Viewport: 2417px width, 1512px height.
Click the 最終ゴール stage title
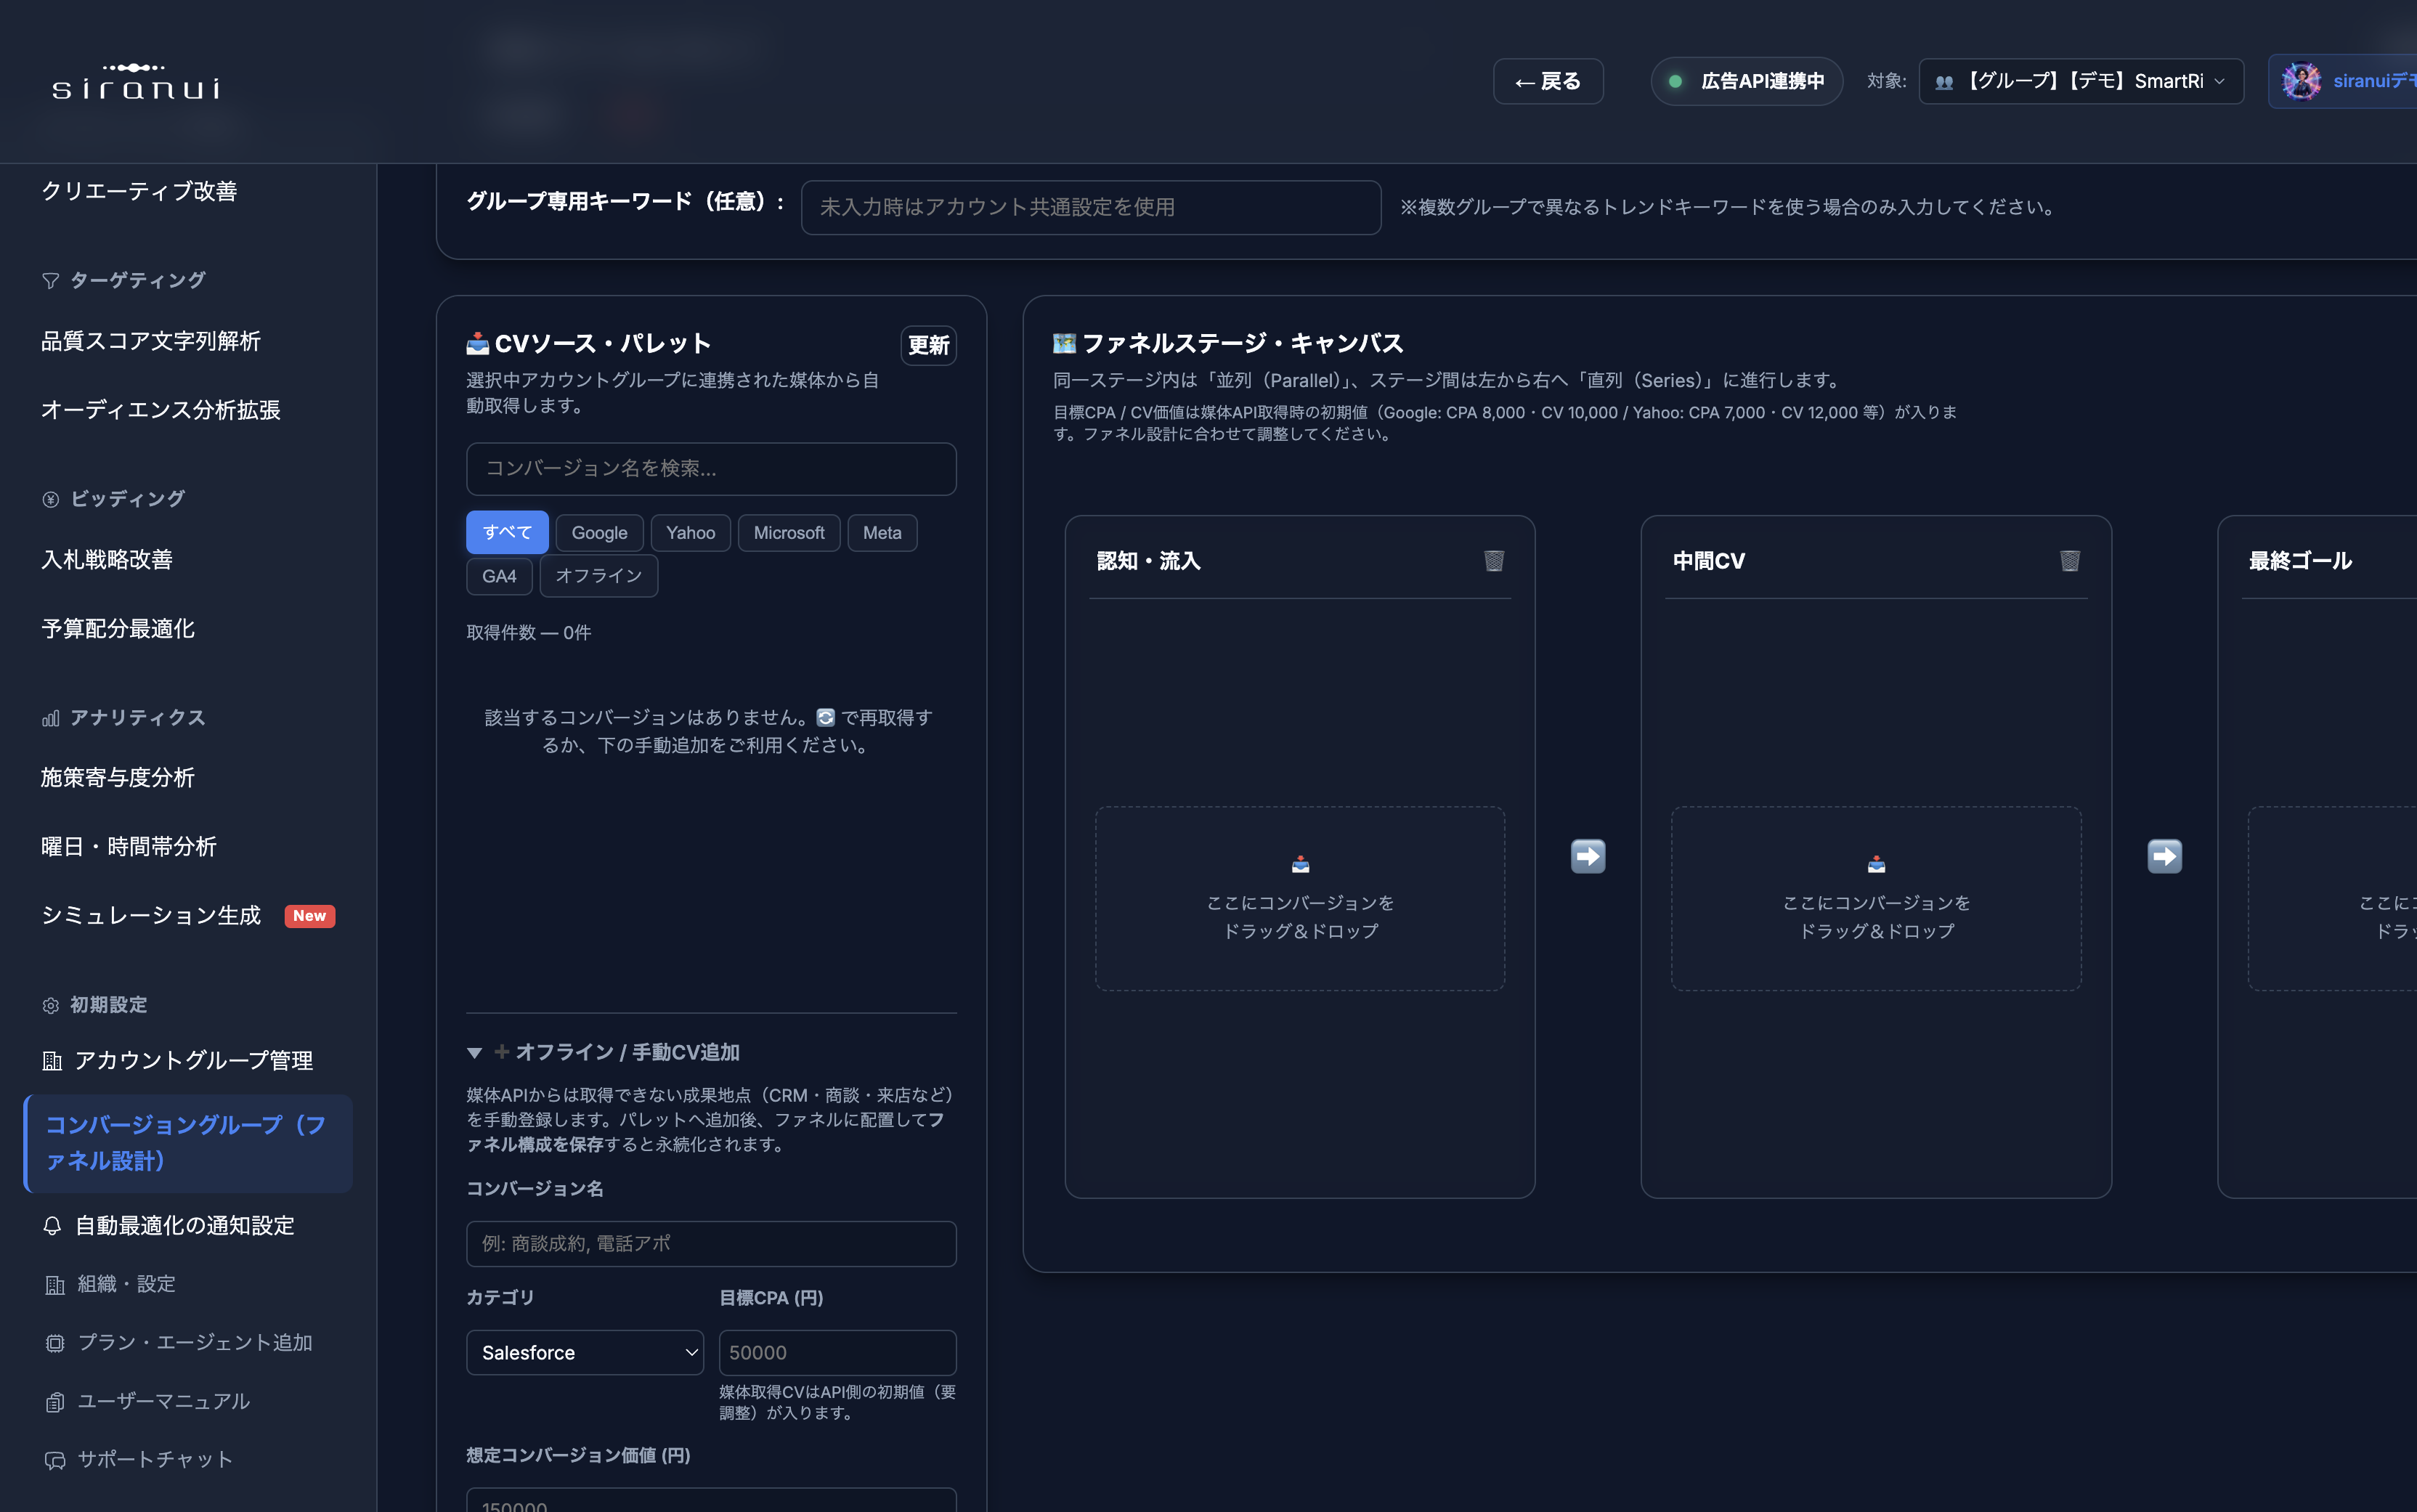[2300, 560]
